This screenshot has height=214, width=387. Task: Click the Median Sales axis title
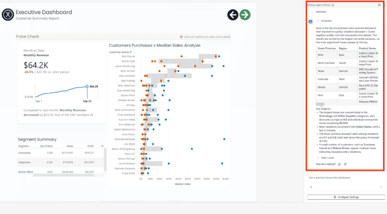tap(183, 184)
